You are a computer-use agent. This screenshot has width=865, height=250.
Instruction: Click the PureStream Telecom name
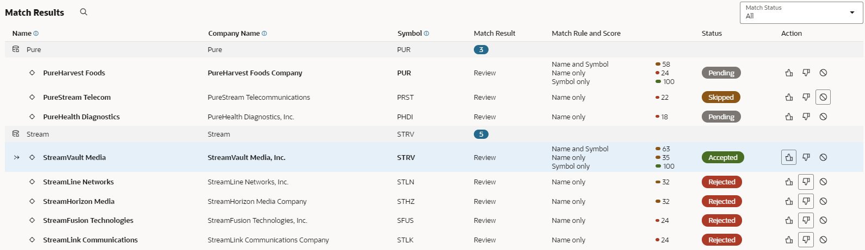click(77, 98)
